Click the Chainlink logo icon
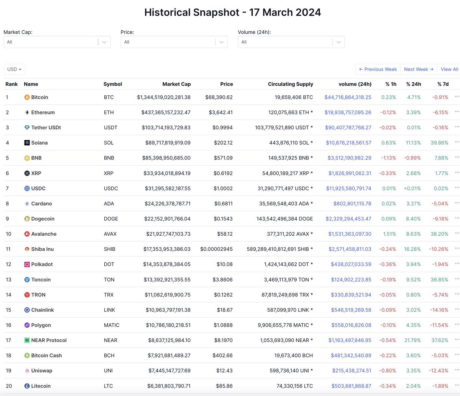Image resolution: width=460 pixels, height=396 pixels. pos(27,310)
